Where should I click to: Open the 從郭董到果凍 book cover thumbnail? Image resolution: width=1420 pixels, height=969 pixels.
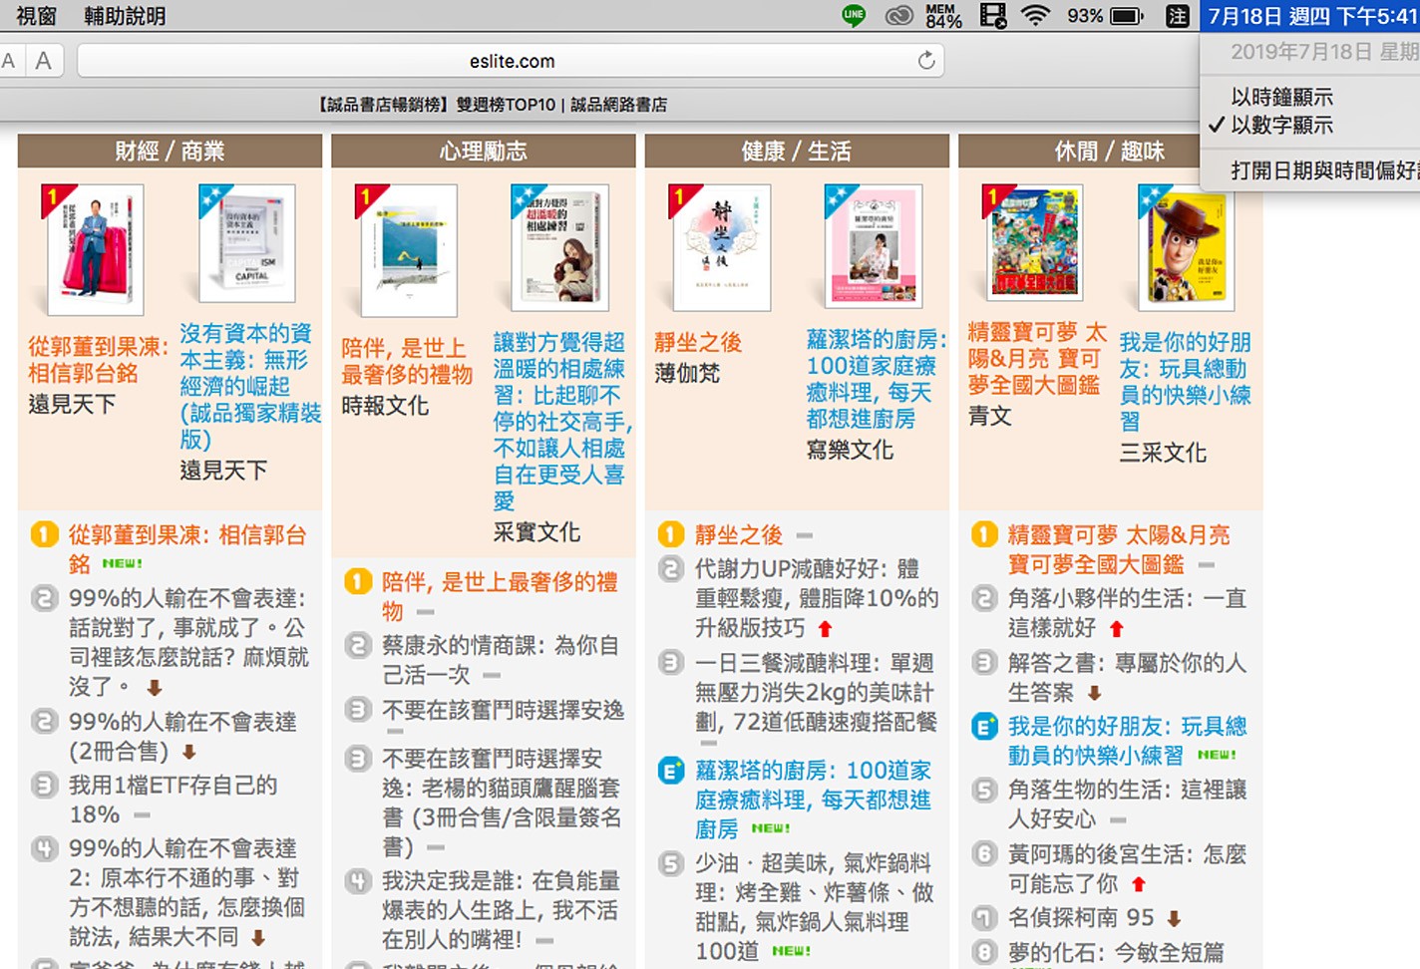click(95, 249)
